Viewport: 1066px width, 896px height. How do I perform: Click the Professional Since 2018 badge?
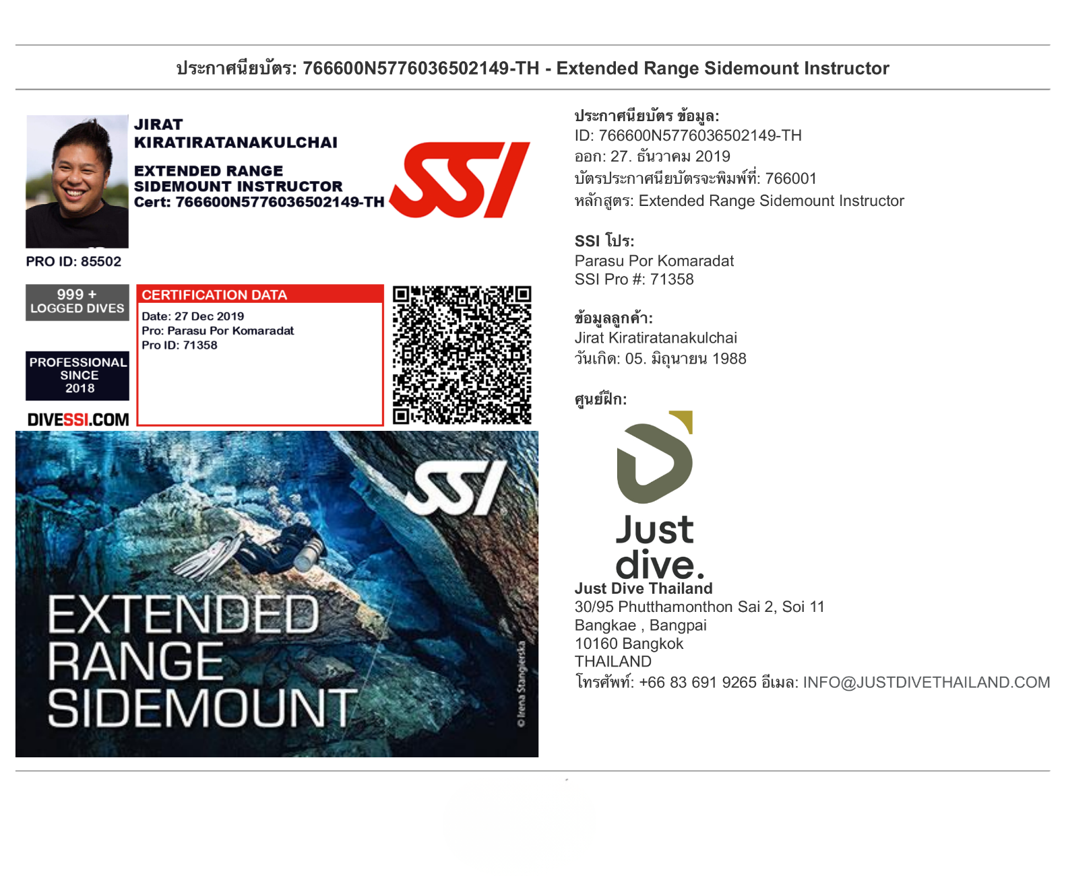pyautogui.click(x=77, y=375)
